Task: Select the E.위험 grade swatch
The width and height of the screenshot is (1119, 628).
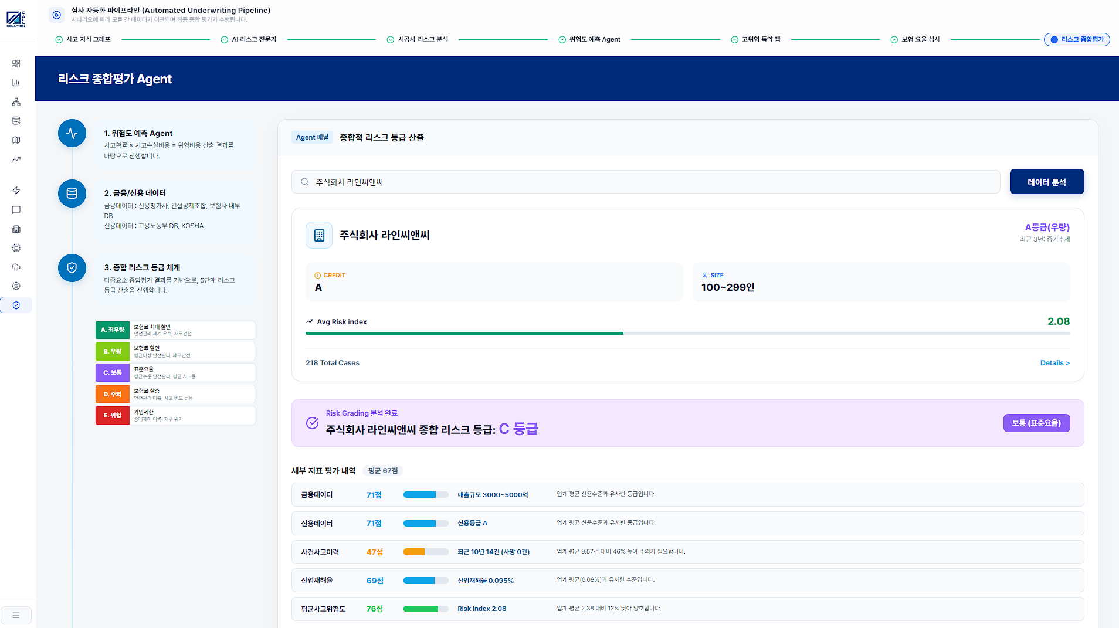Action: (x=113, y=415)
